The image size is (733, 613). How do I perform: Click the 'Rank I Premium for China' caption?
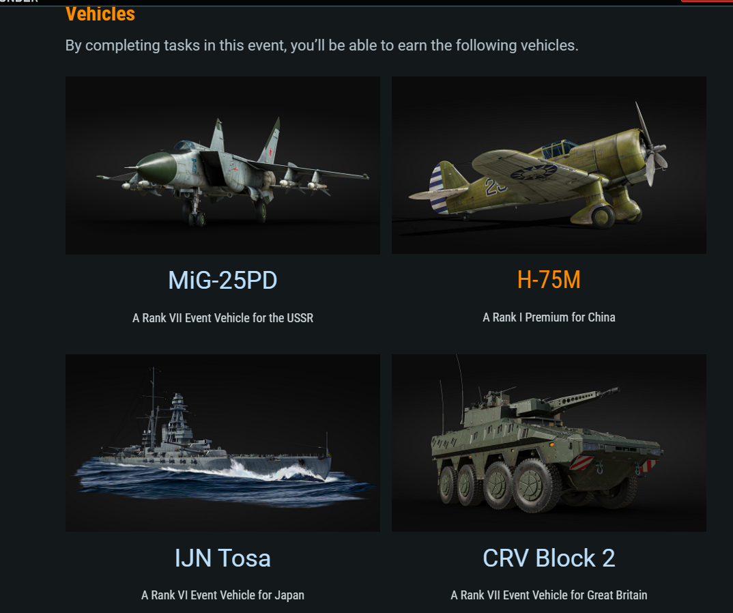click(x=549, y=317)
